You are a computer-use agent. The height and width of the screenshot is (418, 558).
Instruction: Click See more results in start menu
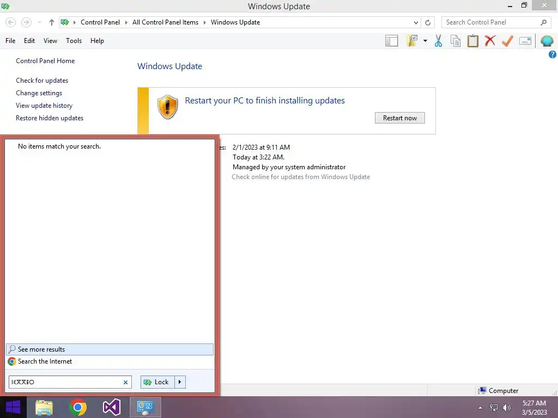click(110, 349)
